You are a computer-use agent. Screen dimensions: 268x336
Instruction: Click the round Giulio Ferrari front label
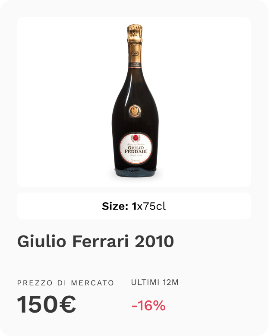[136, 149]
